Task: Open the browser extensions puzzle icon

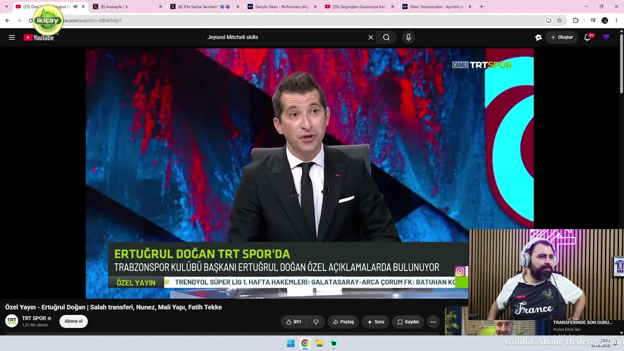Action: (x=576, y=20)
